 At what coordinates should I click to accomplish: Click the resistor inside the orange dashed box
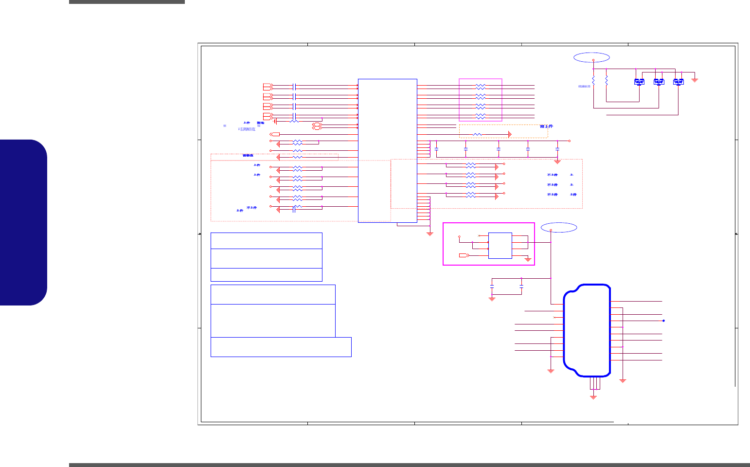(x=478, y=134)
